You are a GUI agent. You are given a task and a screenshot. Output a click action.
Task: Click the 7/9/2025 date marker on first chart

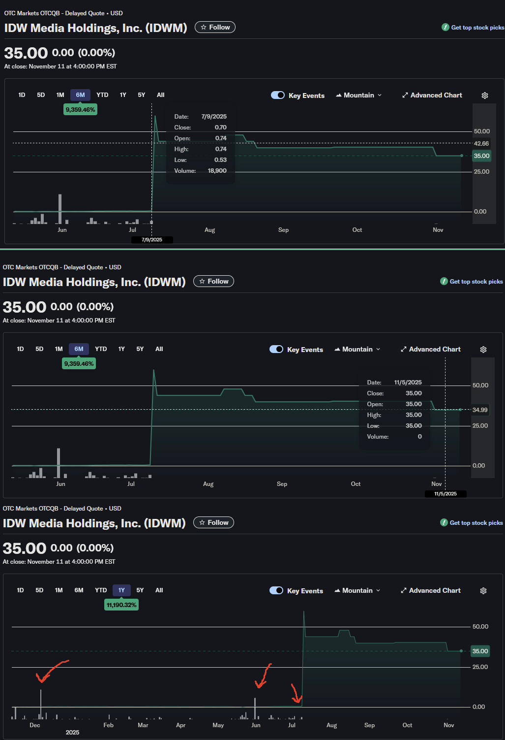point(152,240)
